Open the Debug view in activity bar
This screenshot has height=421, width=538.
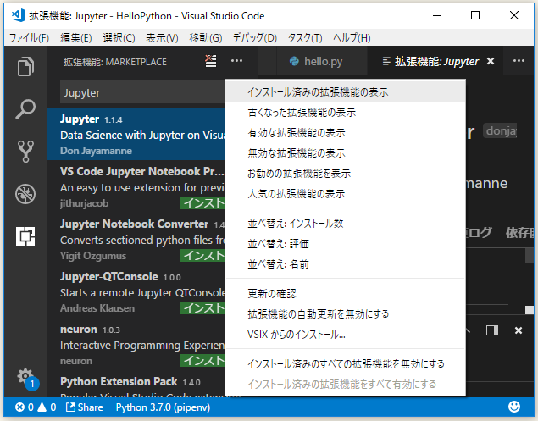pos(25,194)
